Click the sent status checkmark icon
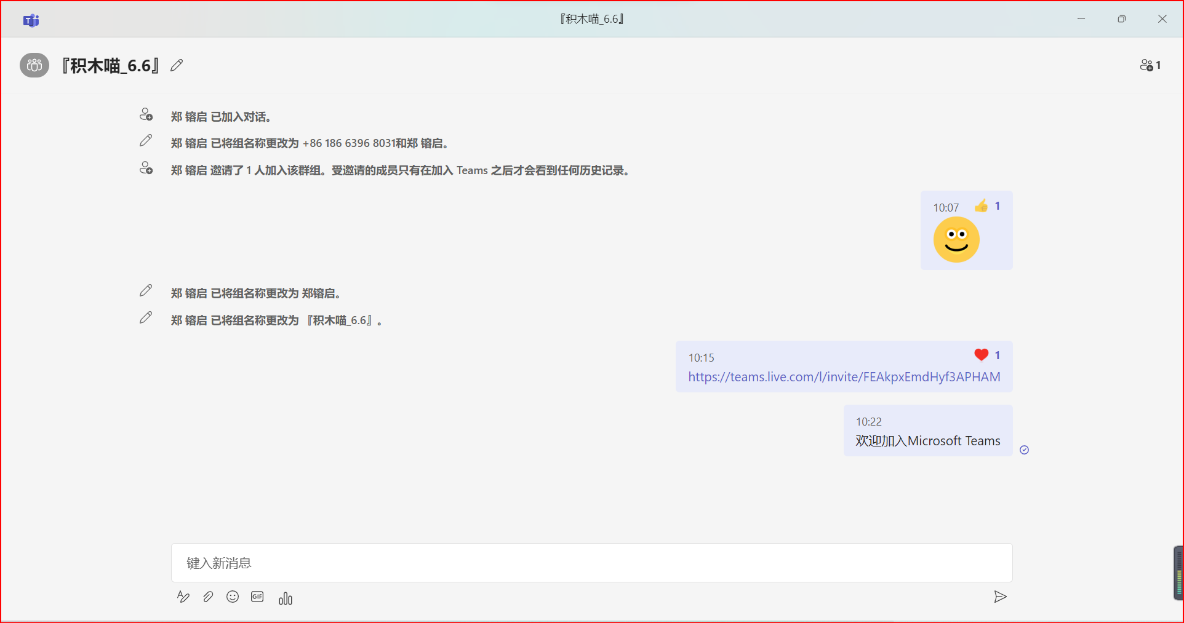 (x=1025, y=450)
